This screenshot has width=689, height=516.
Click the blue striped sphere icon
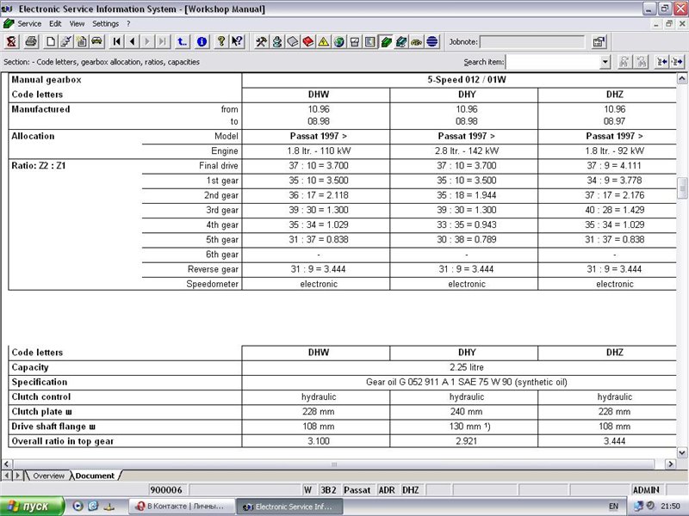point(432,41)
